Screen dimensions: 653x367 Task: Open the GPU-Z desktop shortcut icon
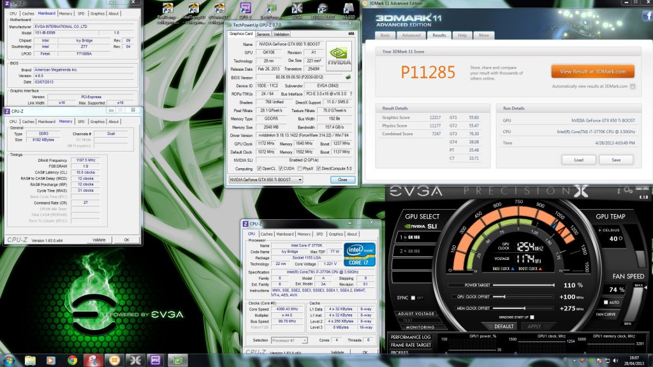tap(245, 10)
